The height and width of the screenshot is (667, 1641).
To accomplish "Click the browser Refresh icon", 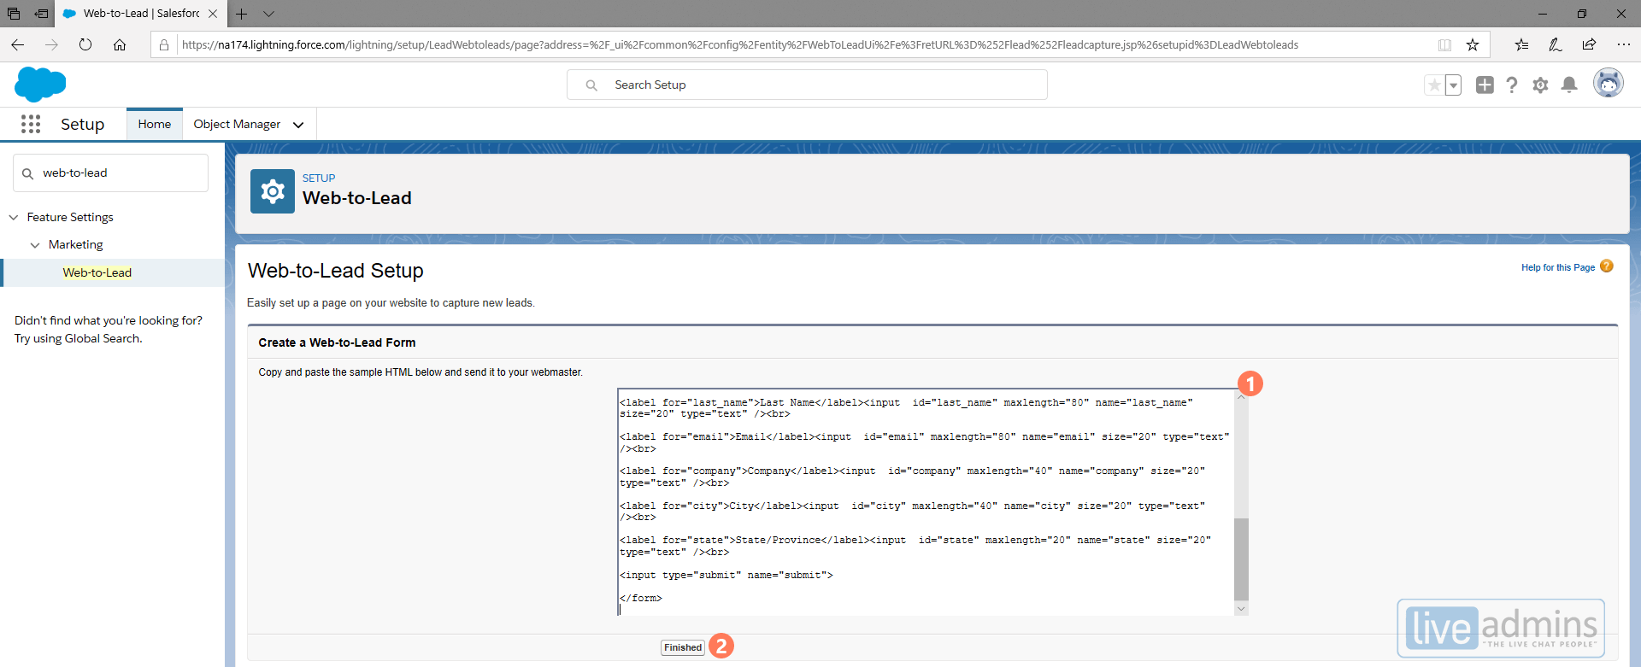I will (85, 44).
